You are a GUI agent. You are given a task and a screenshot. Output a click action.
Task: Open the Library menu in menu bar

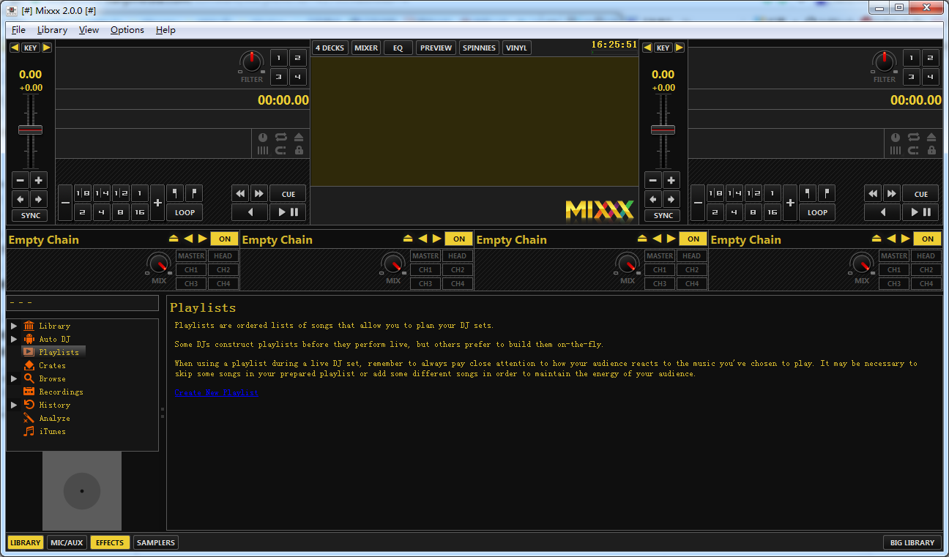[x=52, y=30]
